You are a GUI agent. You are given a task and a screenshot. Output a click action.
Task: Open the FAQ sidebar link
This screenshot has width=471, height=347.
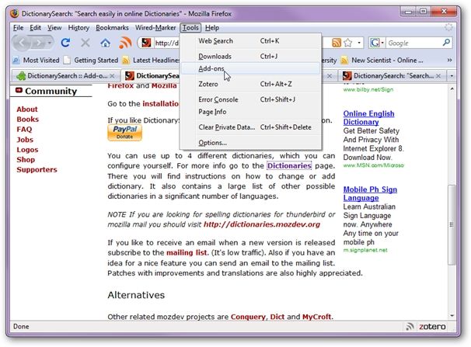click(24, 130)
